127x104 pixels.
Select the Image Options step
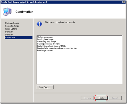pyautogui.click(x=11, y=29)
